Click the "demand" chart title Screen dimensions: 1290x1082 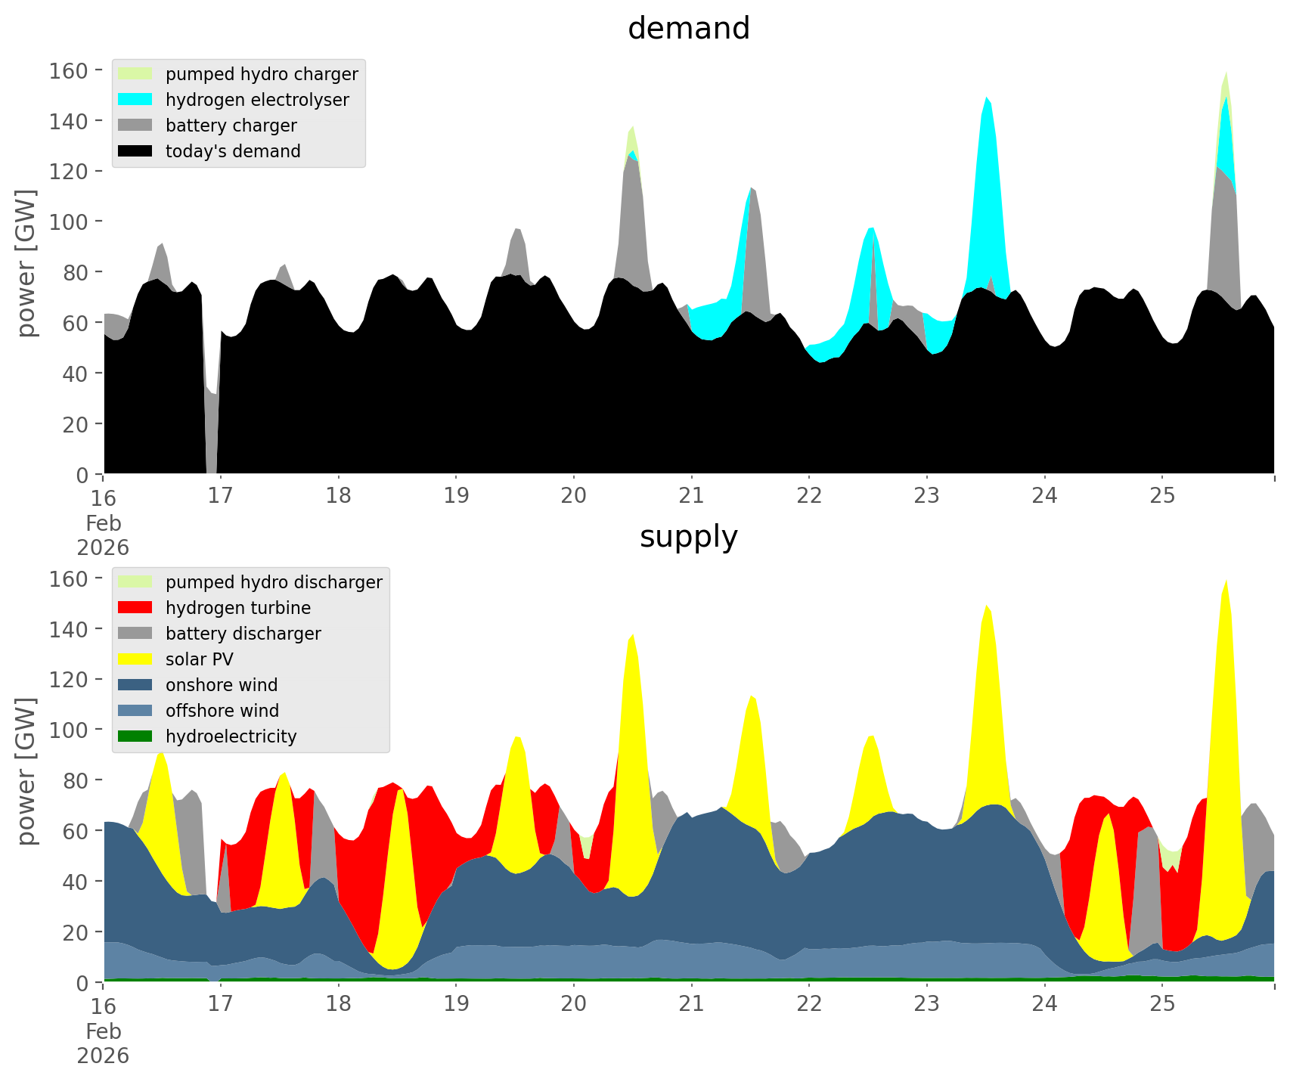tap(688, 29)
